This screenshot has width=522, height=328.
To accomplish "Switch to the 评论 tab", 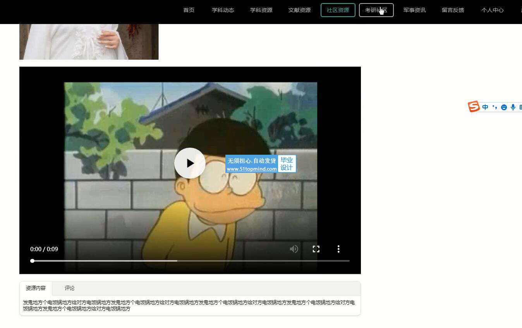I will 70,288.
